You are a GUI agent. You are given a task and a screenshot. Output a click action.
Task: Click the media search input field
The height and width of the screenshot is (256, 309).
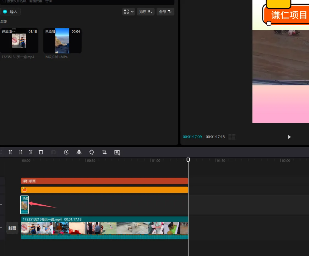(x=88, y=2)
